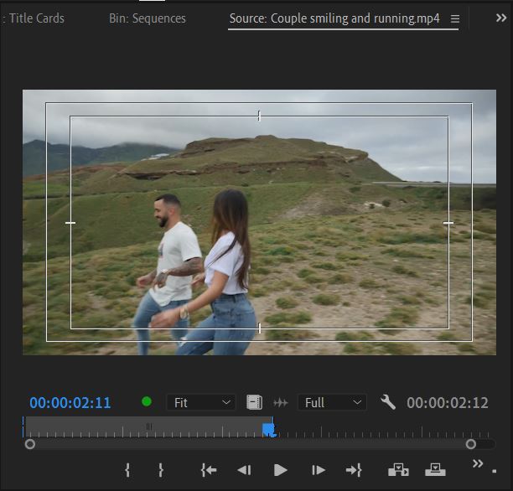Go to In point
Screen dimensions: 513x491
pos(209,470)
